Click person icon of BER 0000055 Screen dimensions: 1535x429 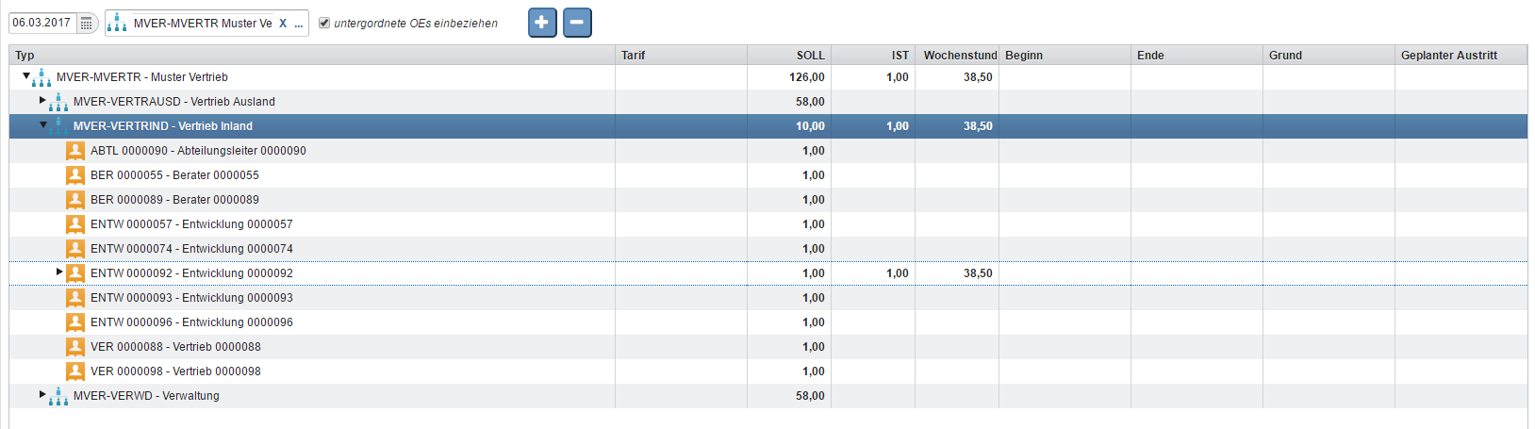(x=75, y=175)
